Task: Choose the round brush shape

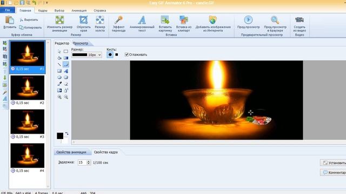Action: click(x=110, y=54)
